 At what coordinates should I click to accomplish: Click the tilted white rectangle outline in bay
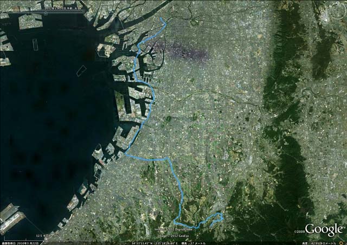click(81, 71)
